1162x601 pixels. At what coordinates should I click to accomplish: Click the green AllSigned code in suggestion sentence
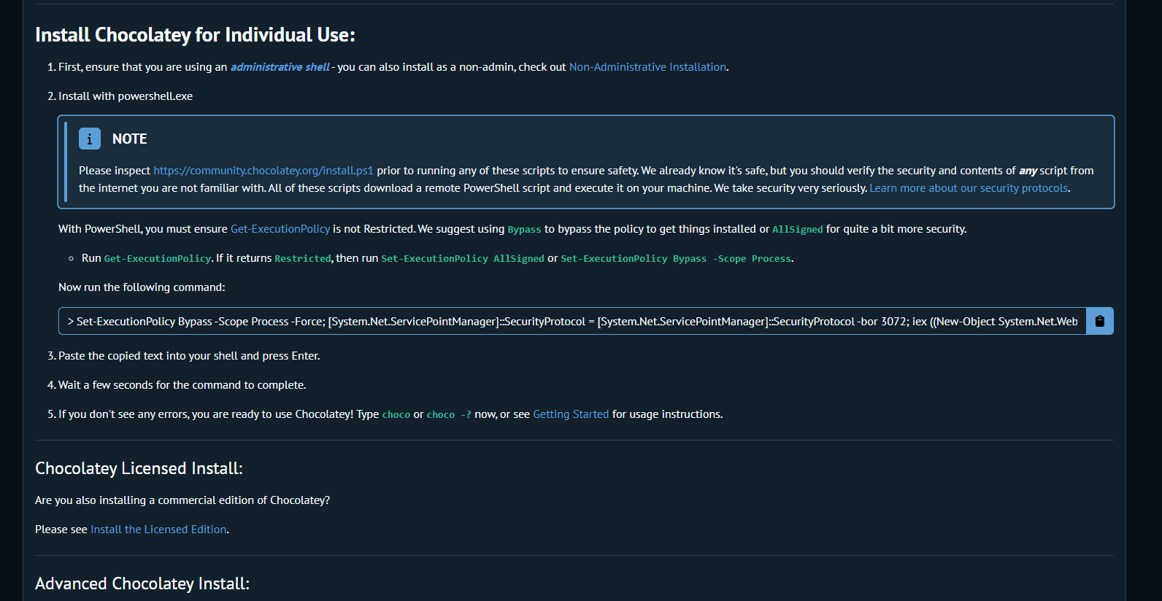point(798,230)
